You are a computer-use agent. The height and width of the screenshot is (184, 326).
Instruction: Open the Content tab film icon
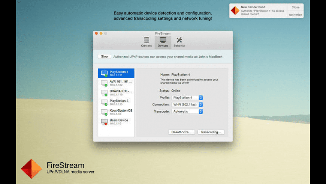tap(147, 40)
